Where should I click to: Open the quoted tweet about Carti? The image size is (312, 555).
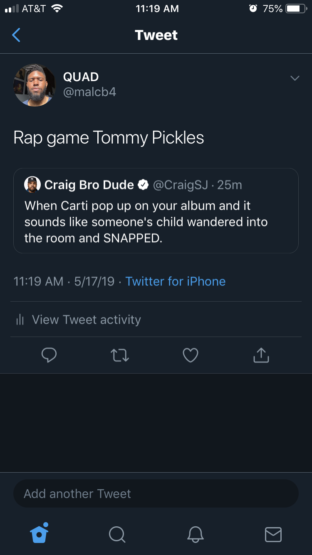coord(156,211)
